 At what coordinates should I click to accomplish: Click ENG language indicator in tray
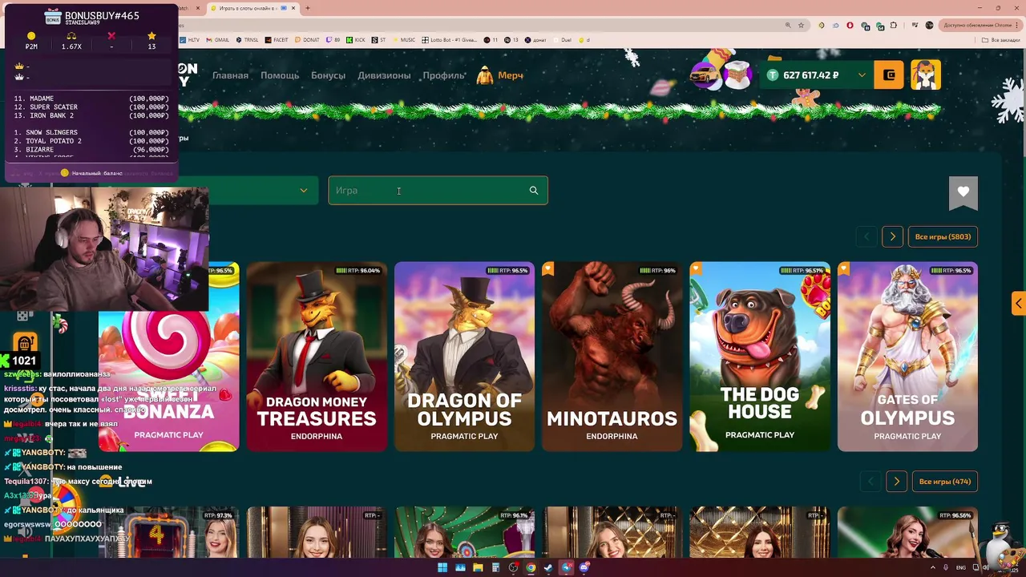tap(960, 567)
